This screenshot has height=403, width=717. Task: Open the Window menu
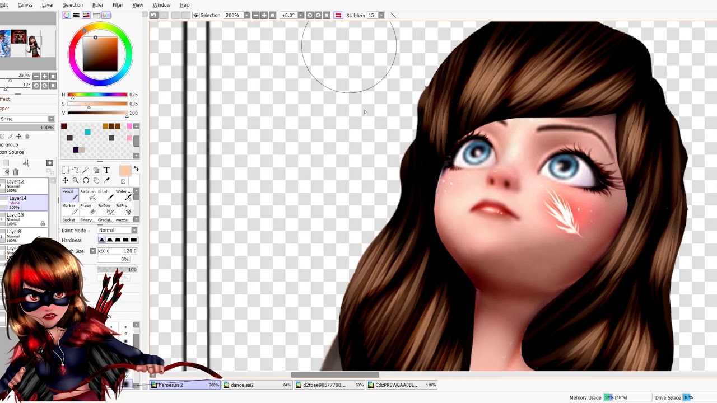pos(161,5)
